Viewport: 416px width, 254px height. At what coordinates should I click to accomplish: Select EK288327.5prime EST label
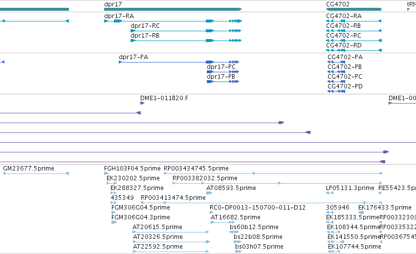(x=137, y=188)
